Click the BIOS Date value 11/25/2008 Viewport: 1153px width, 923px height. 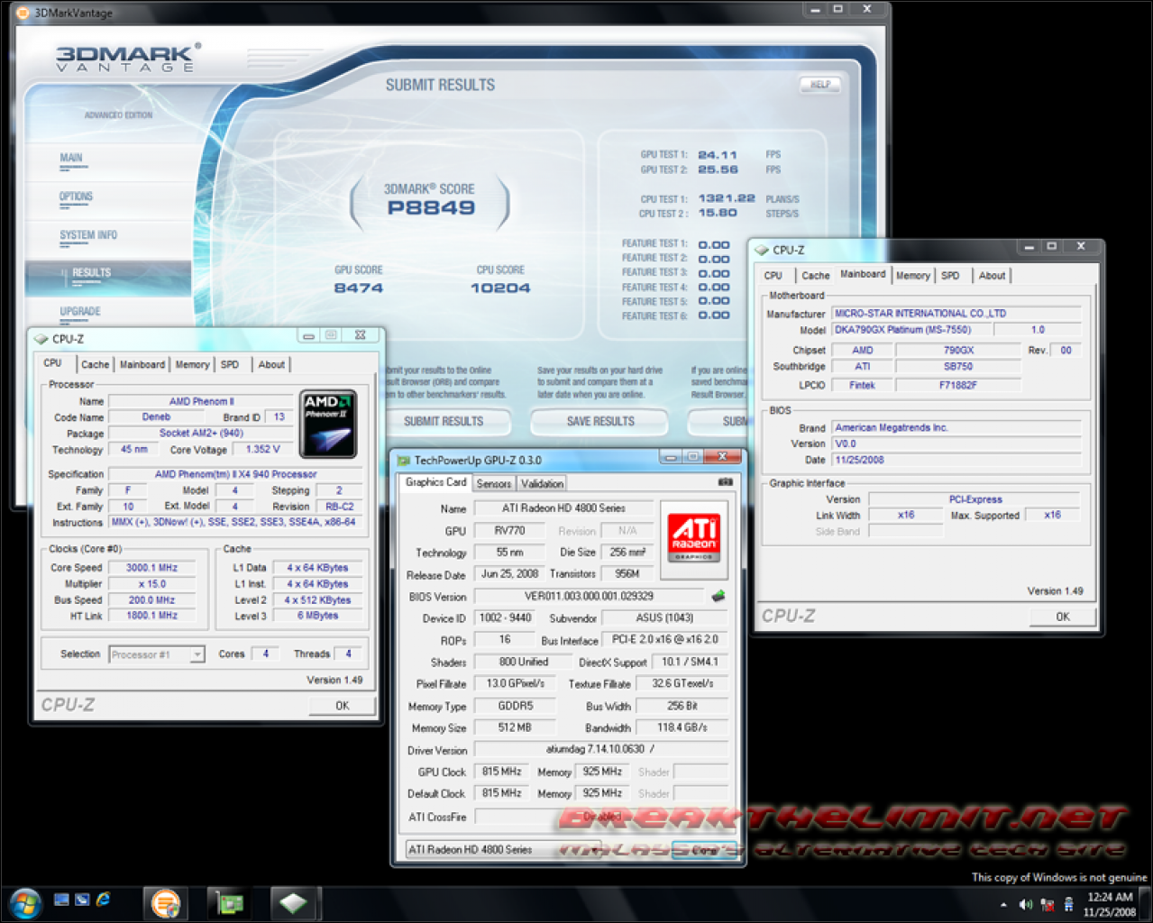pyautogui.click(x=956, y=460)
